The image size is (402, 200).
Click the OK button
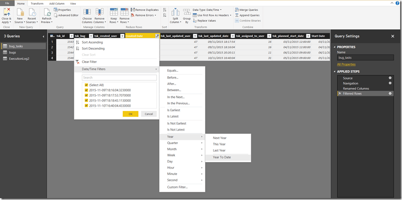130,114
